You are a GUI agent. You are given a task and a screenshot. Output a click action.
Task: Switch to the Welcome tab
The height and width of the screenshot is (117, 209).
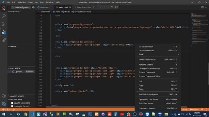(x=44, y=7)
